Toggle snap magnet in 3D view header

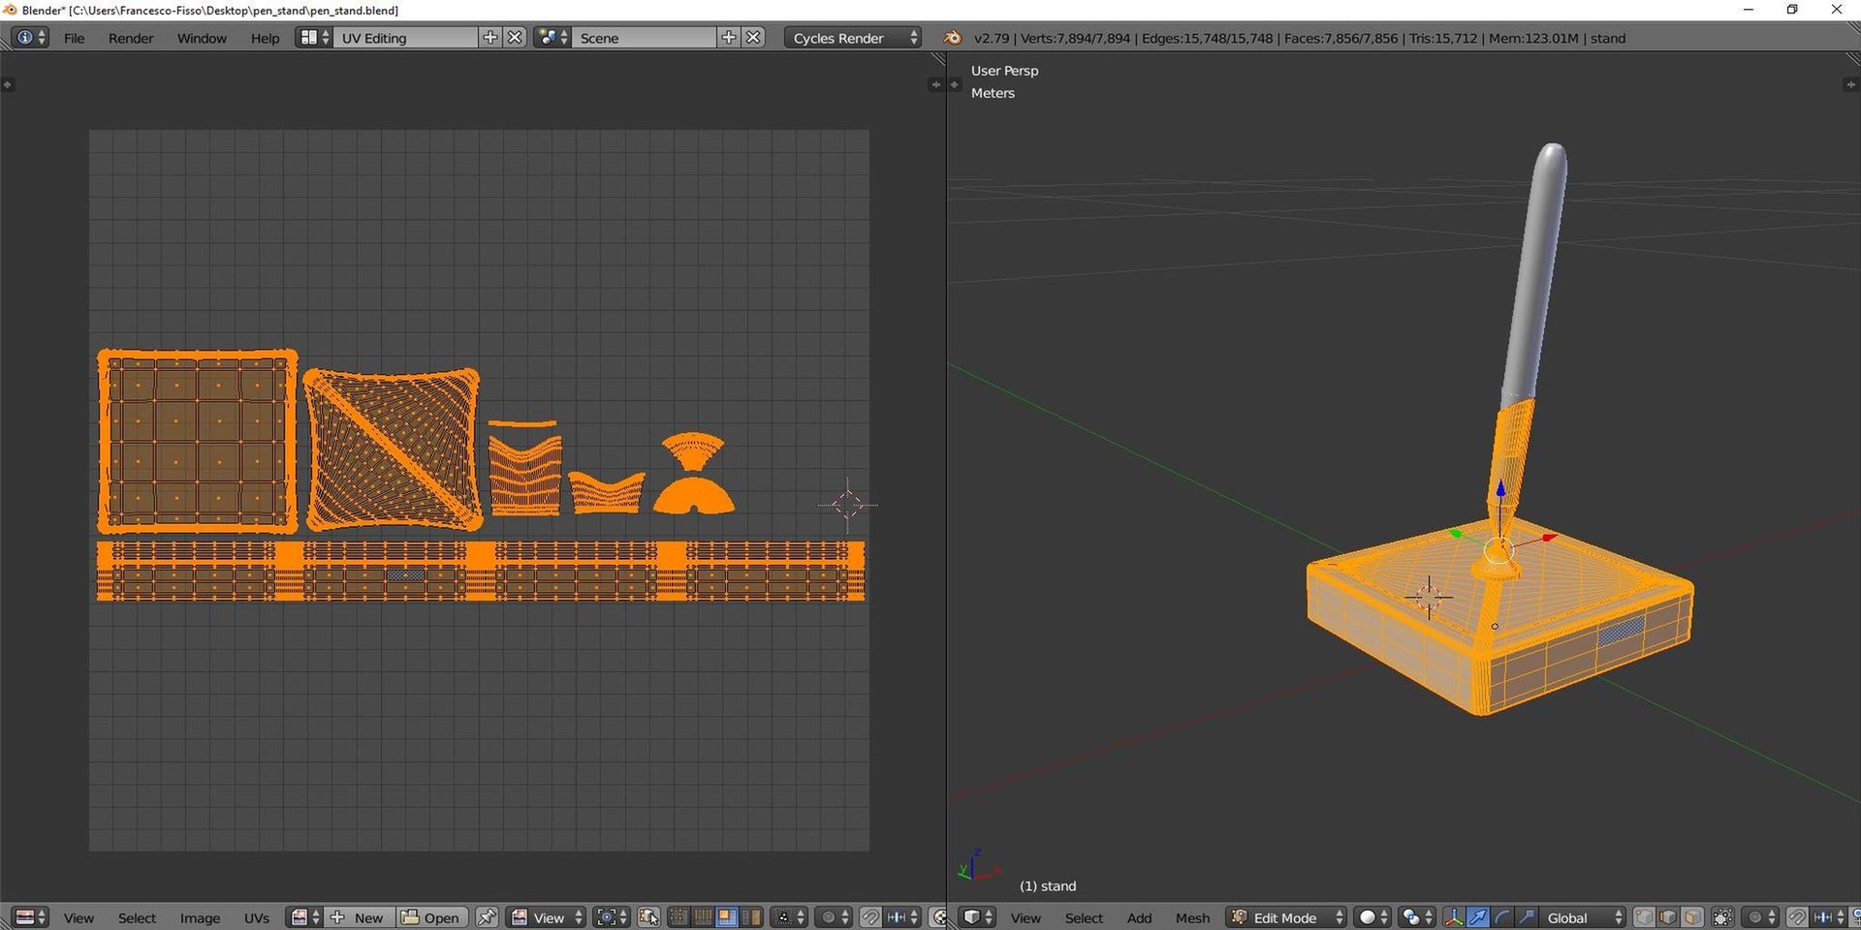click(1797, 917)
